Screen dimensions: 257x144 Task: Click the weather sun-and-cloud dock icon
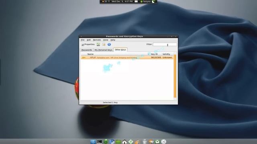(151, 142)
